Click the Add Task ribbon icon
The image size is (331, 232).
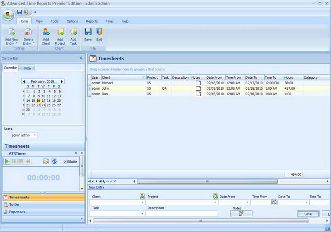coord(74,32)
